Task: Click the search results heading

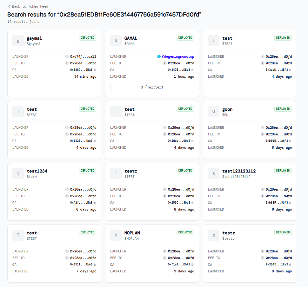Action: (104, 15)
